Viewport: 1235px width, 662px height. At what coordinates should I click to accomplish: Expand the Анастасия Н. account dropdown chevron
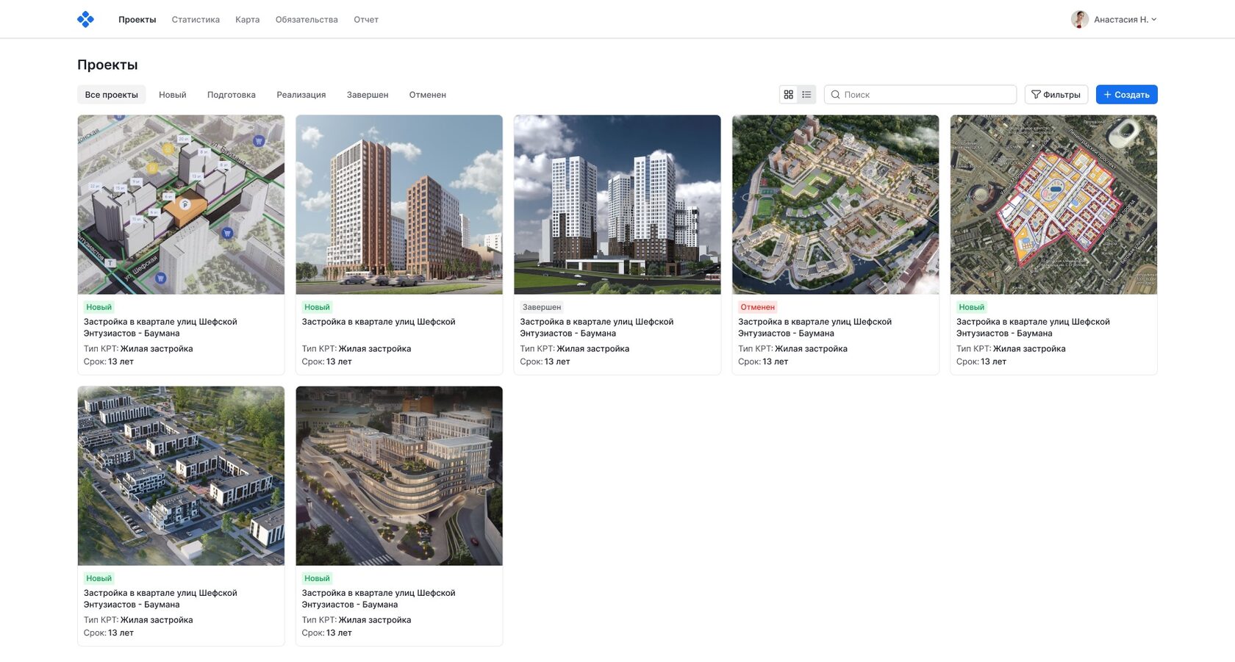[1153, 20]
